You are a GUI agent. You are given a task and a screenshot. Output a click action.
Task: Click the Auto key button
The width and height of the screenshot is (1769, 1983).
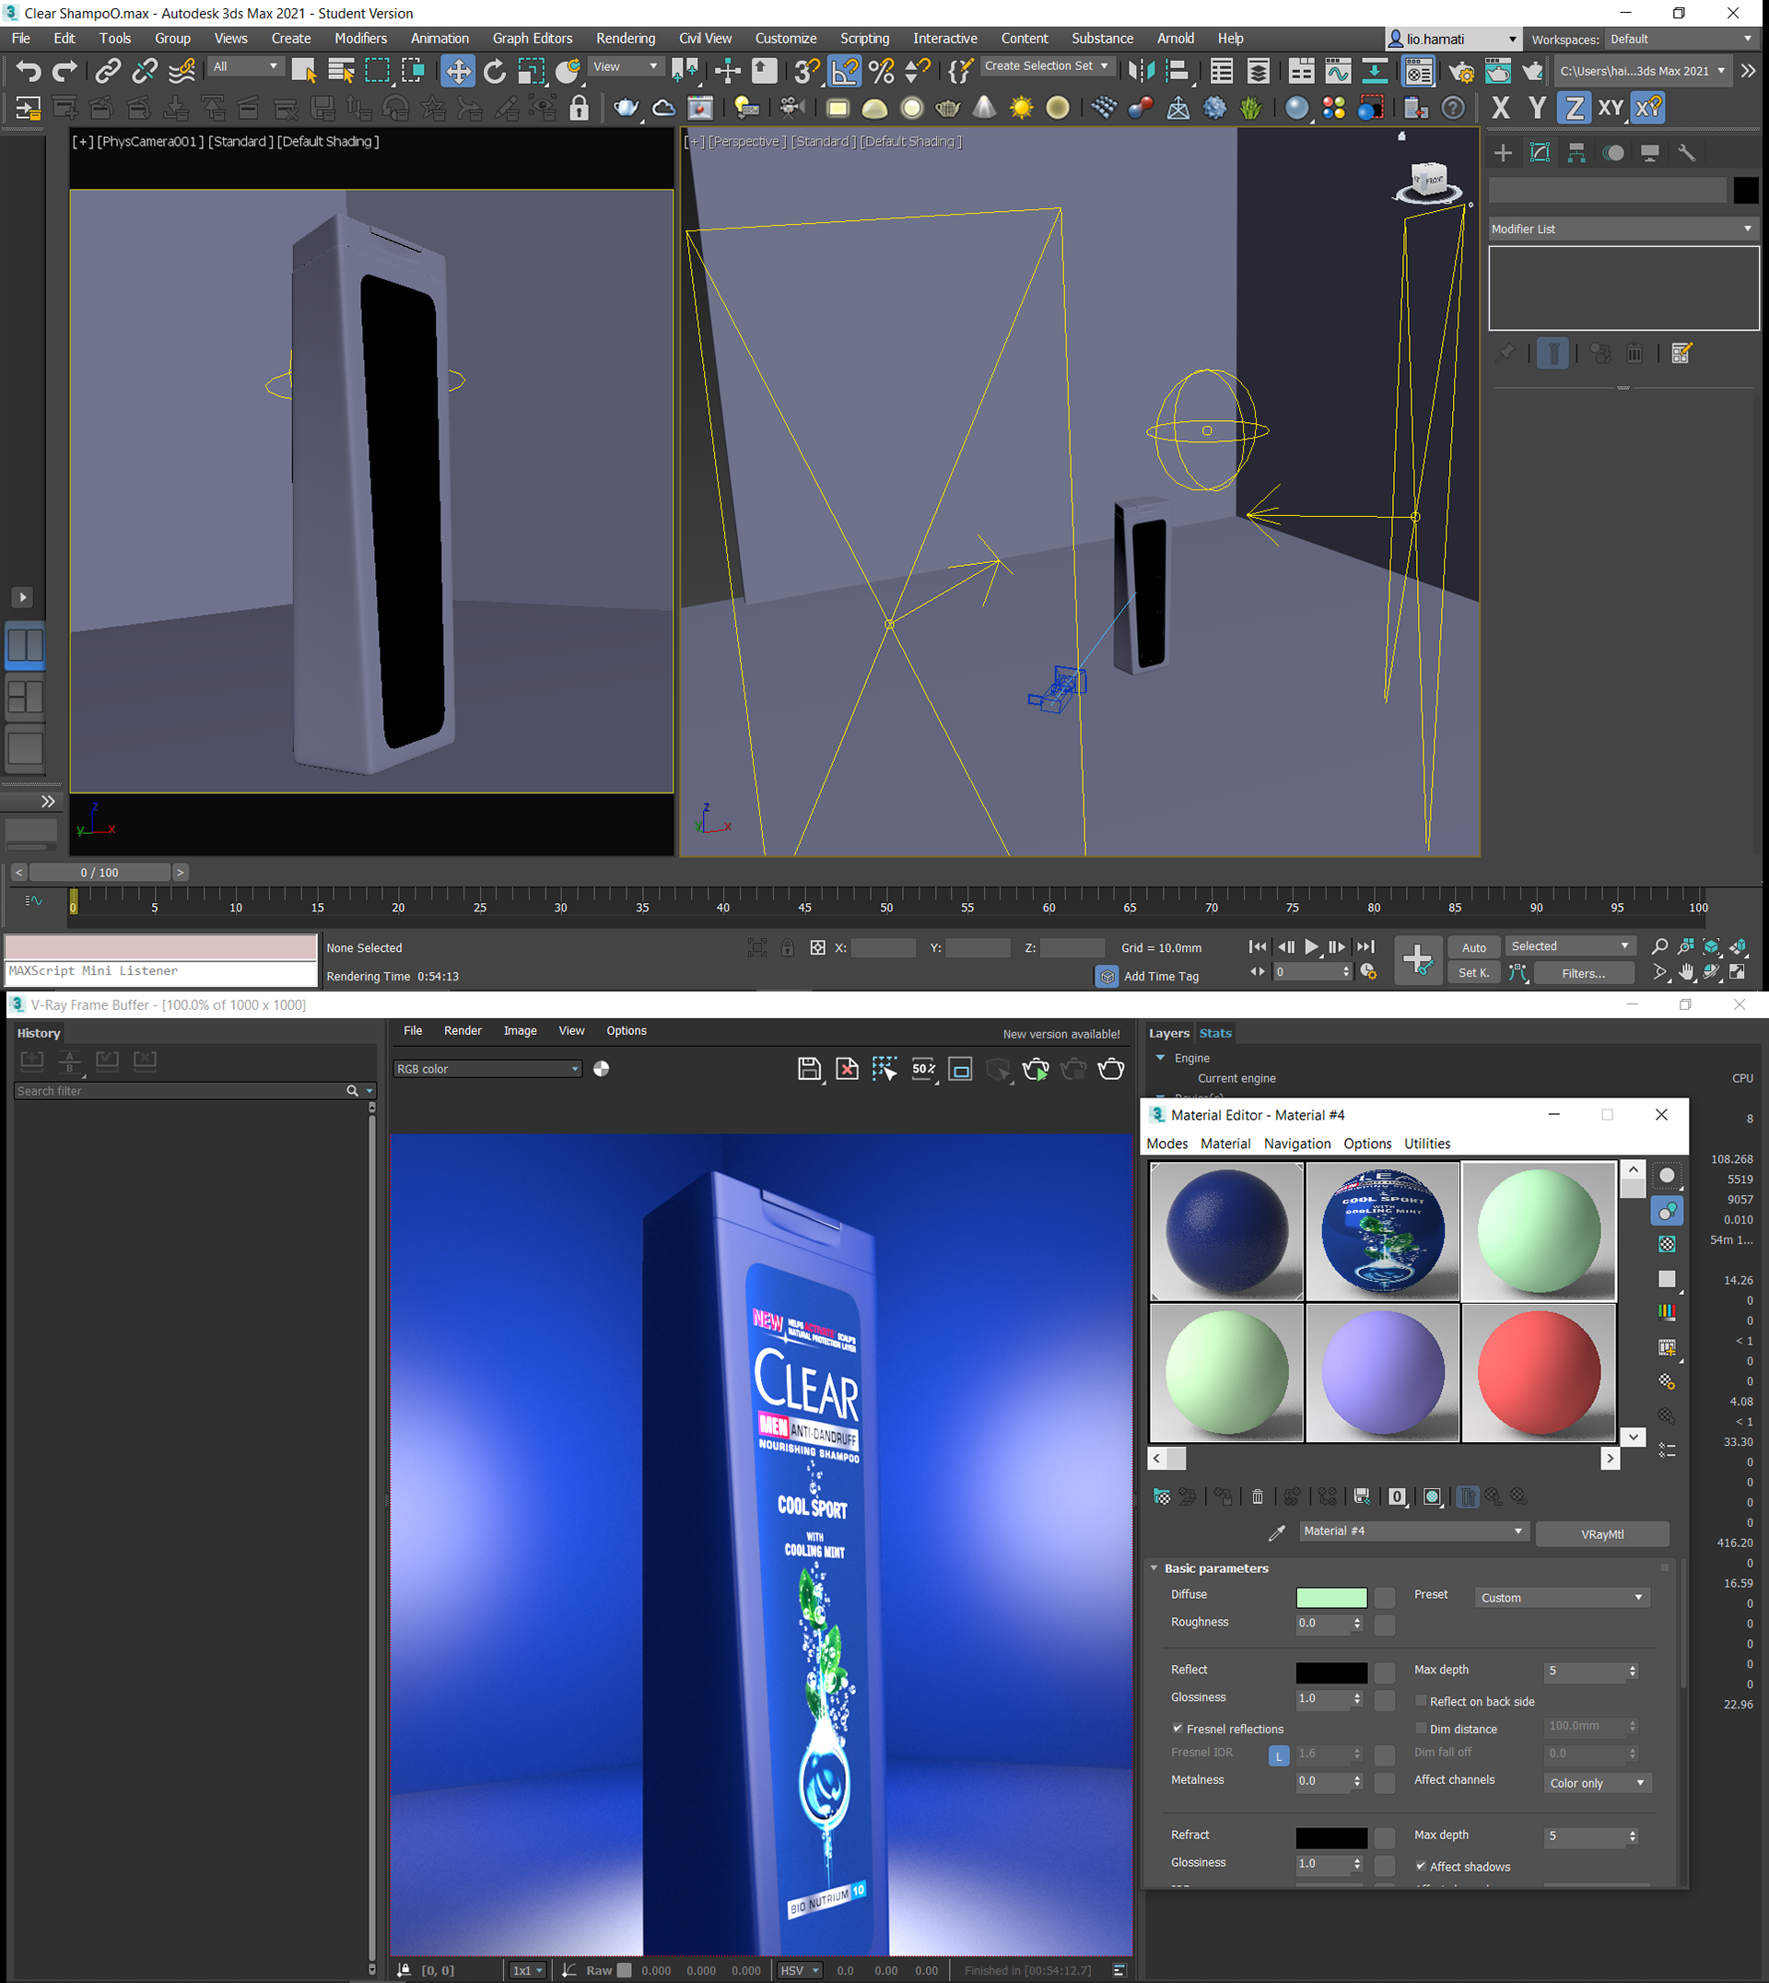tap(1473, 948)
